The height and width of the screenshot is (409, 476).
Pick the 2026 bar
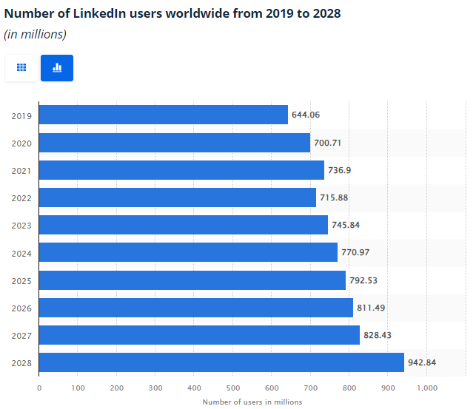196,308
